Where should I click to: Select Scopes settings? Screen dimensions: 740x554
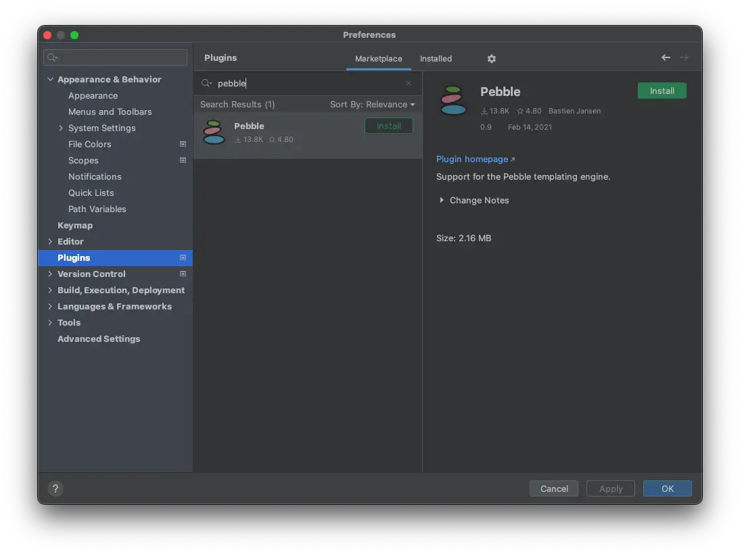pyautogui.click(x=83, y=160)
